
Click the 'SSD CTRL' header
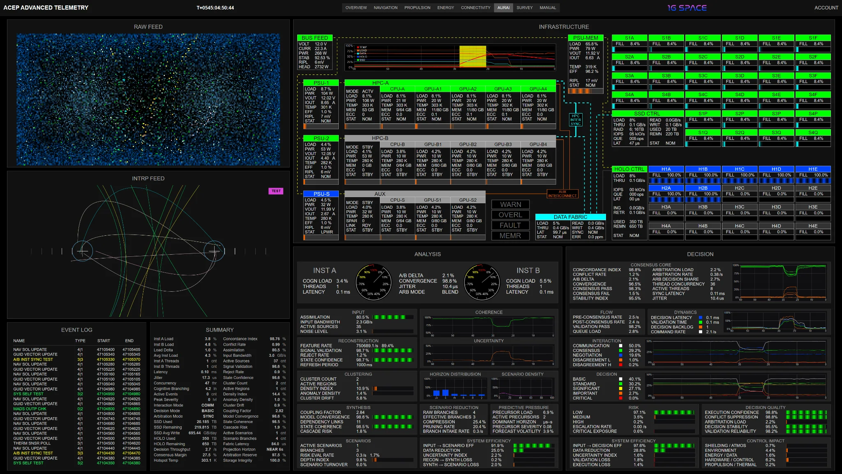point(647,114)
